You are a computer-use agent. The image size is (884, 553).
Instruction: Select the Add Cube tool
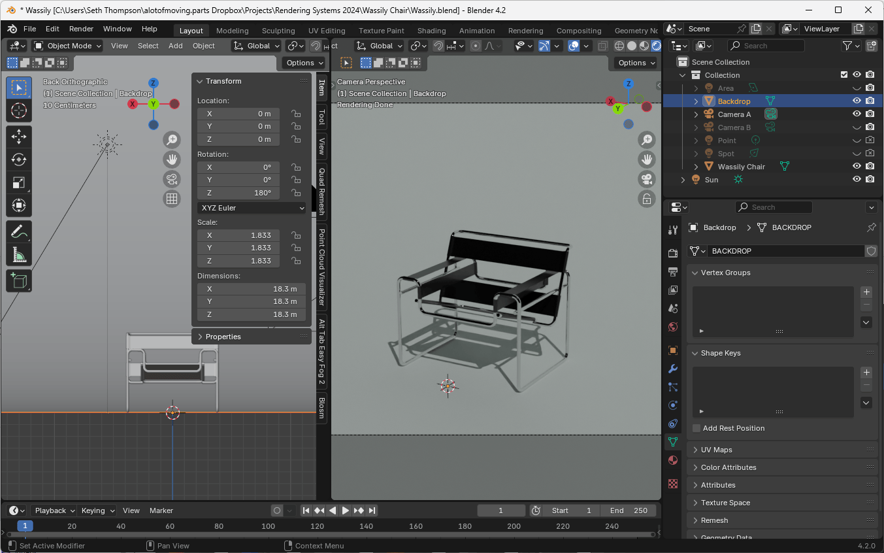[19, 281]
